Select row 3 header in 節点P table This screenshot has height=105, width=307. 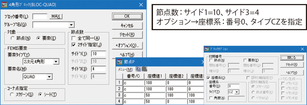[x=119, y=95]
